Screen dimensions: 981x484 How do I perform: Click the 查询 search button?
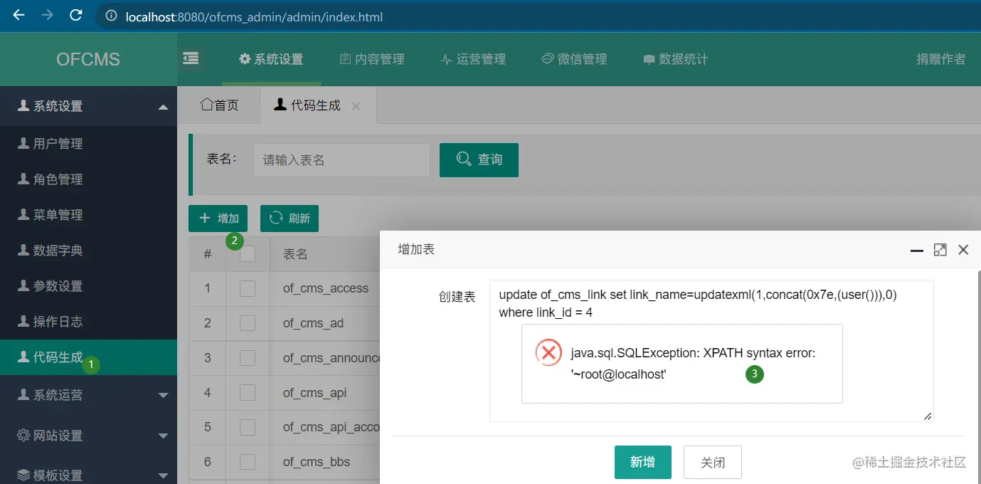point(479,160)
